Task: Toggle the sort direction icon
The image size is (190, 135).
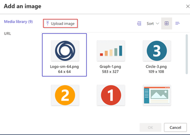Action: pos(139,23)
